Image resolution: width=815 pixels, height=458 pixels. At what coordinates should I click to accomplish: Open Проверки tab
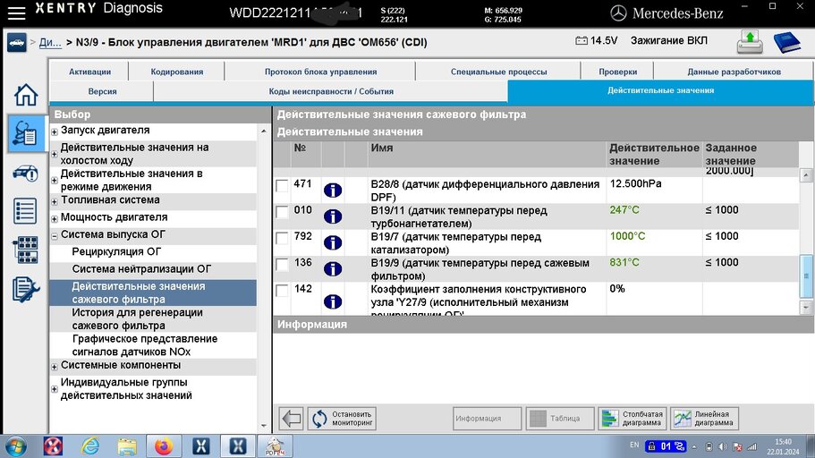click(617, 72)
